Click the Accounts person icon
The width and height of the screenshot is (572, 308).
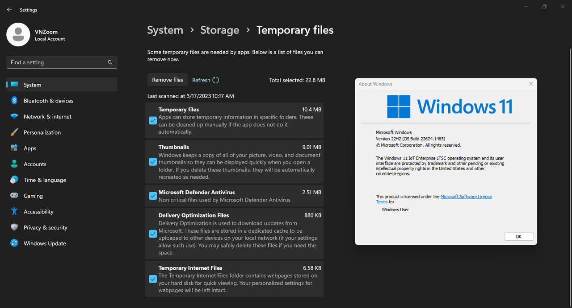14,164
